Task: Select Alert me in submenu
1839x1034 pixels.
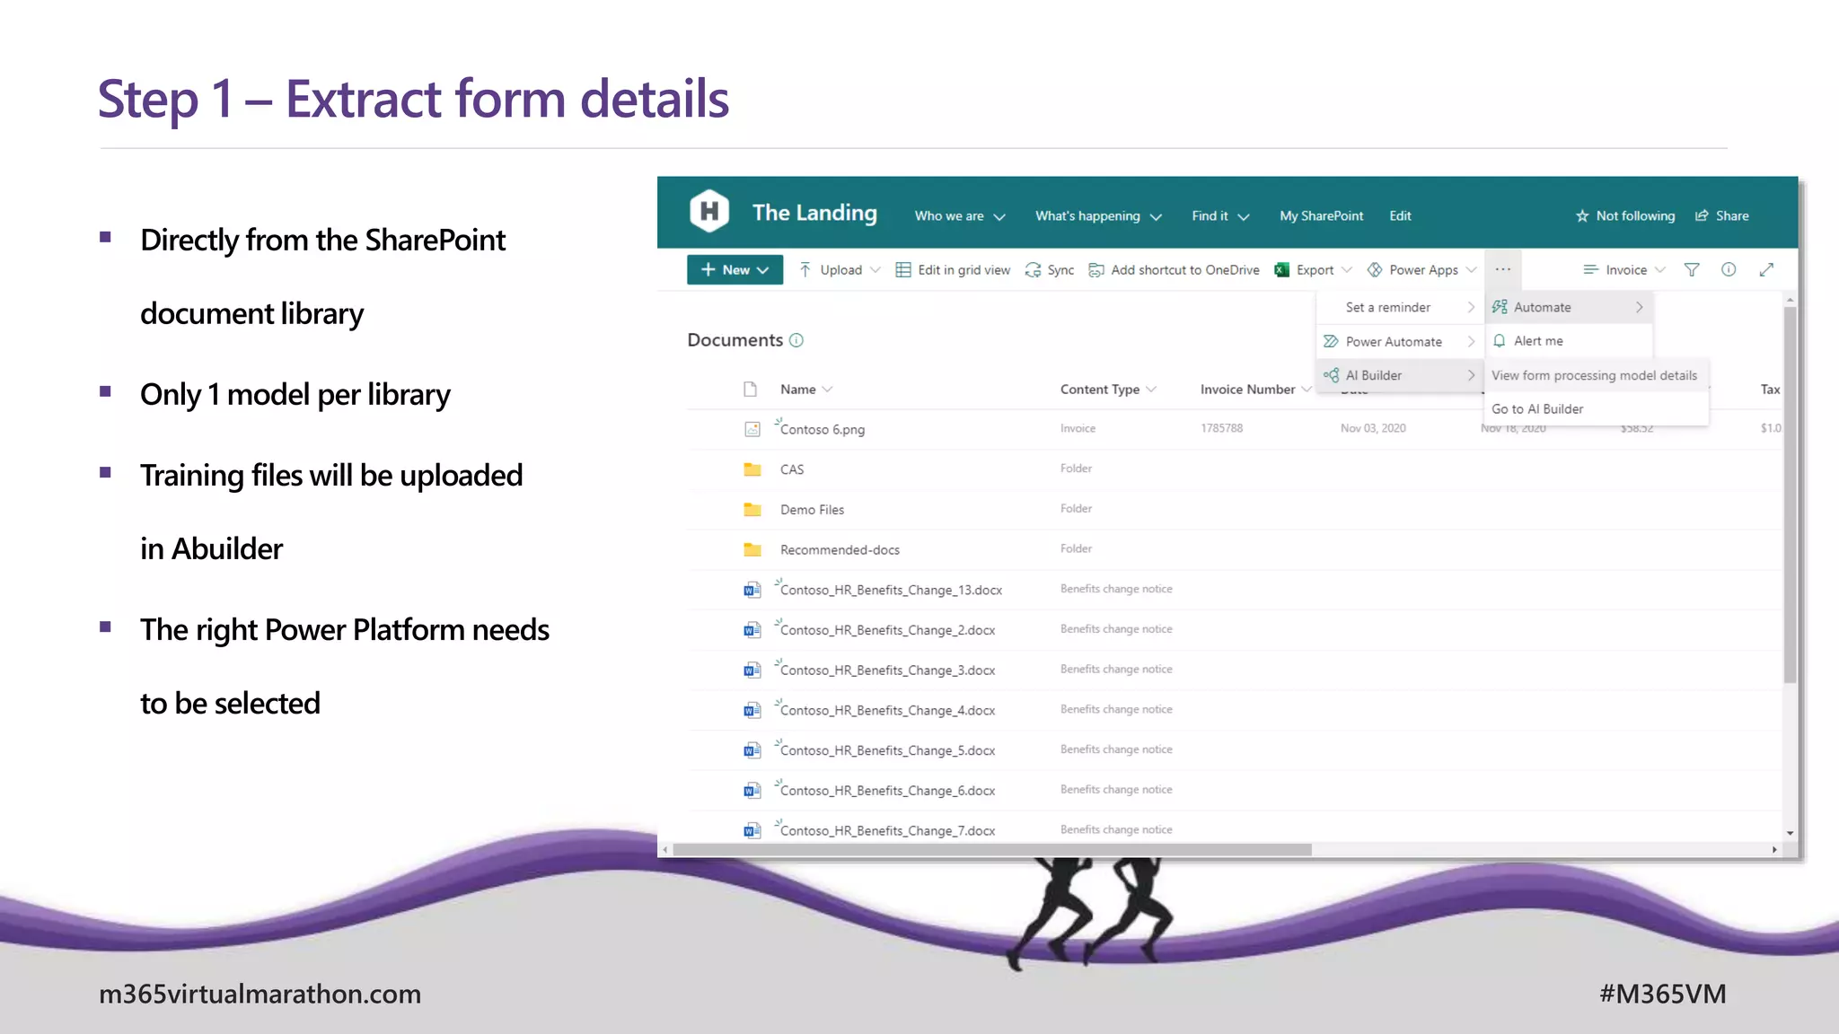Action: [x=1567, y=341]
